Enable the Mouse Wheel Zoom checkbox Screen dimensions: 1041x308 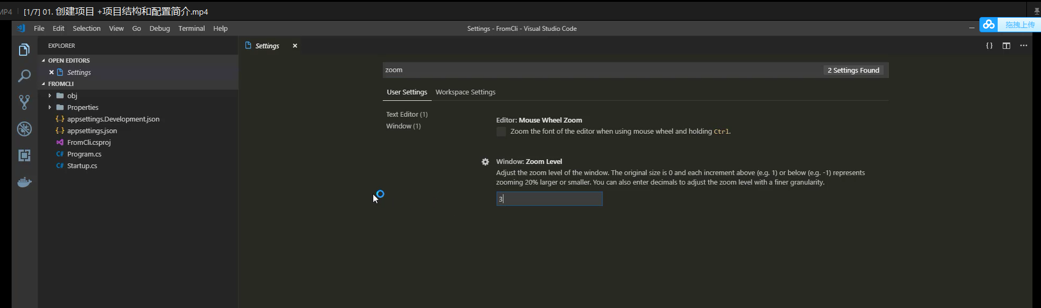[x=501, y=131]
